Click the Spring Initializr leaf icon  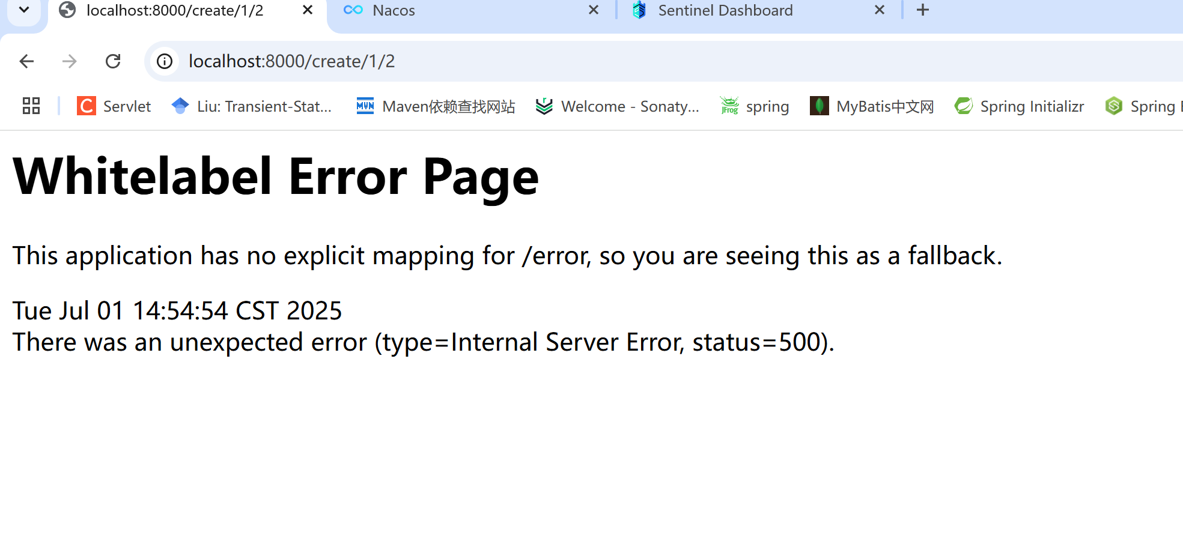(x=964, y=106)
